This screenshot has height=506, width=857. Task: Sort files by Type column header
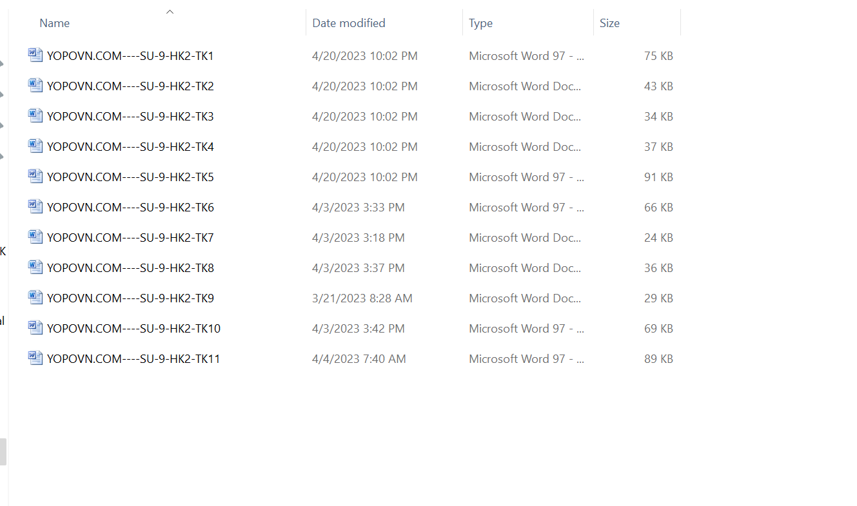(x=481, y=23)
